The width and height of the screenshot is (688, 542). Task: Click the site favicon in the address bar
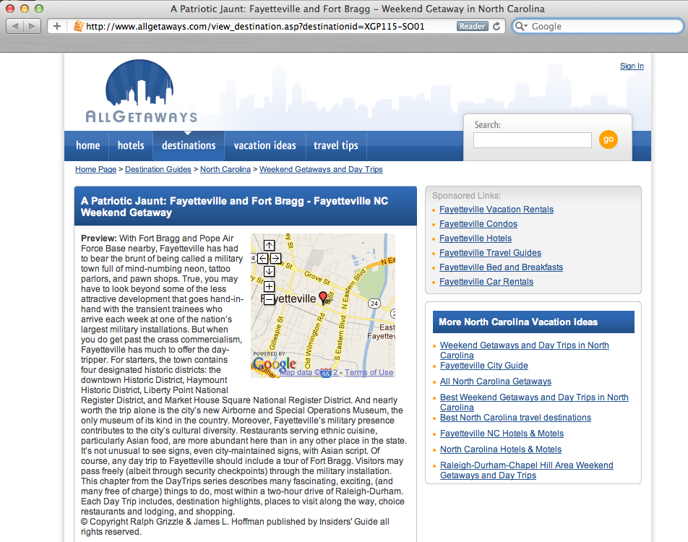click(78, 26)
